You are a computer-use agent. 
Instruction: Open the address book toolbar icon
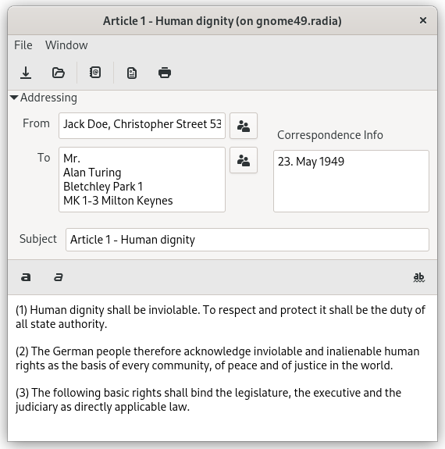coord(95,73)
